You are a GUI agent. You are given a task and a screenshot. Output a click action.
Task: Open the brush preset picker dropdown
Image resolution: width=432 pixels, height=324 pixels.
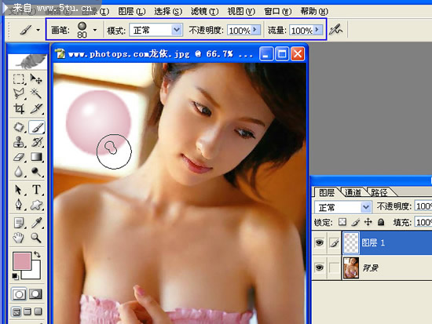[x=95, y=30]
